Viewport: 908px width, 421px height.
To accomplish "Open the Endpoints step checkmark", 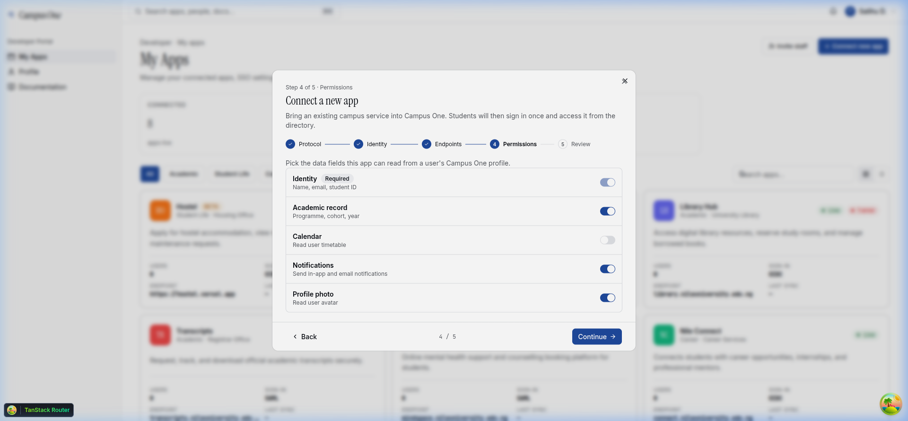I will 427,144.
